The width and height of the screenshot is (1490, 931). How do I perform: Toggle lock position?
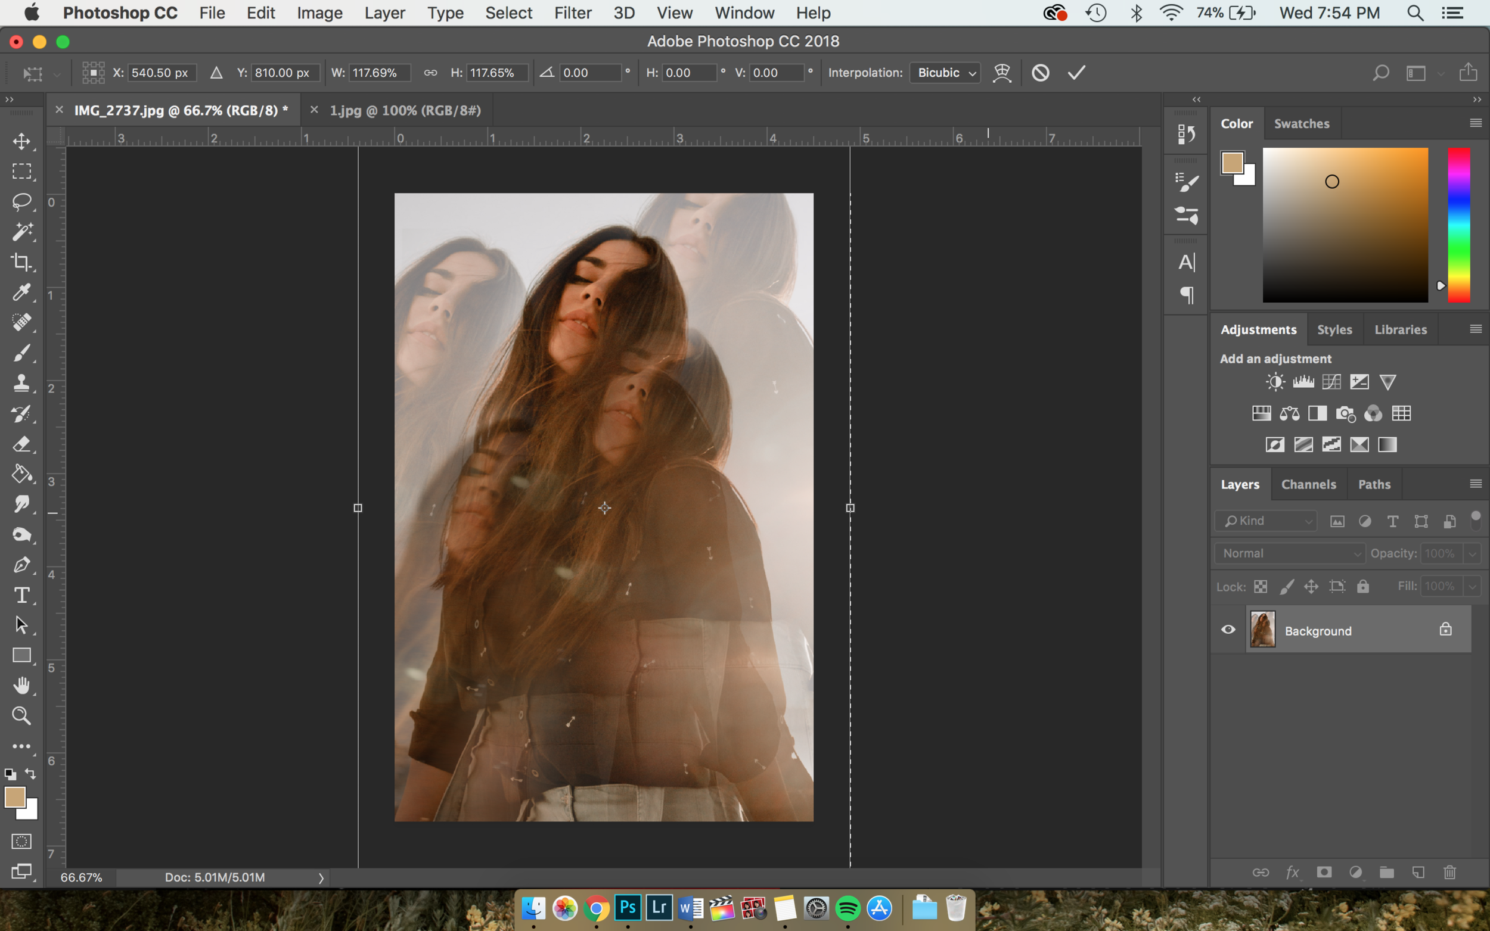1311,586
